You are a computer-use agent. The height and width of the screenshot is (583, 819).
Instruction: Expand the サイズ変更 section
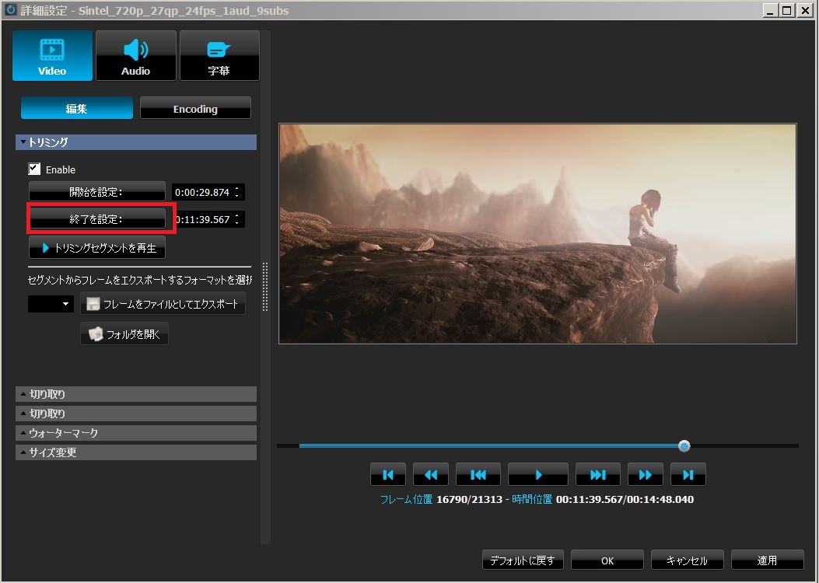136,452
